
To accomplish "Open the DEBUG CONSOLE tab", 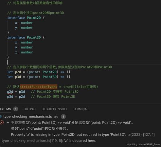I will pyautogui.click(x=55, y=109).
